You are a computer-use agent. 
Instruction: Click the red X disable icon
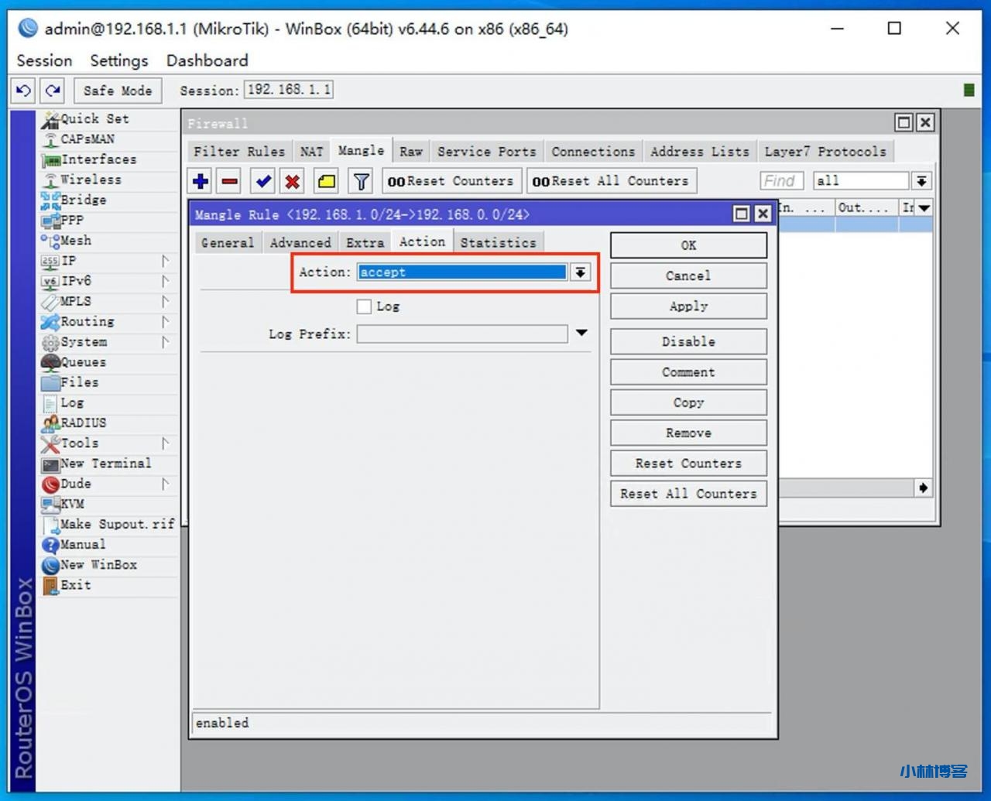(292, 181)
